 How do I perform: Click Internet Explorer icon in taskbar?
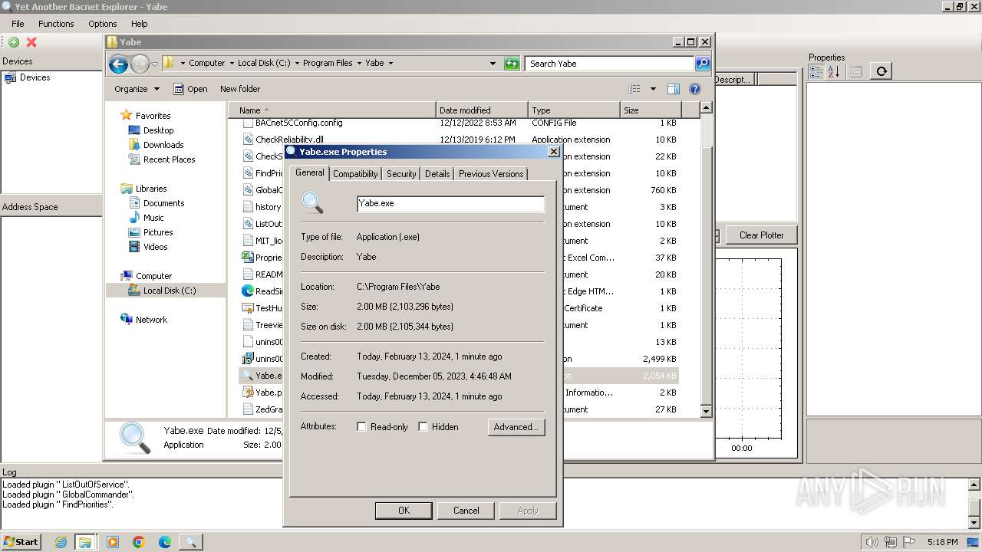61,542
